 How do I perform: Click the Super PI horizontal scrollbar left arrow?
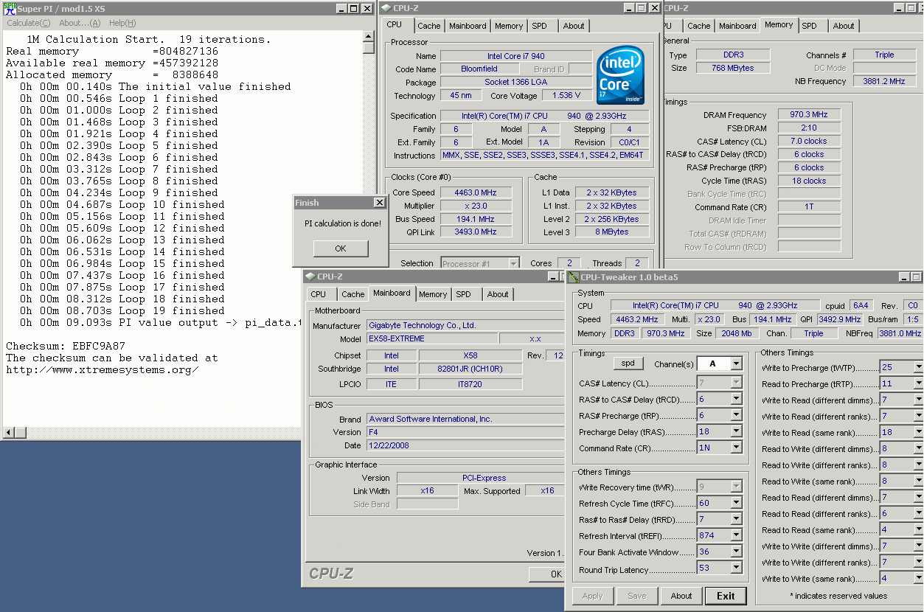(x=9, y=433)
